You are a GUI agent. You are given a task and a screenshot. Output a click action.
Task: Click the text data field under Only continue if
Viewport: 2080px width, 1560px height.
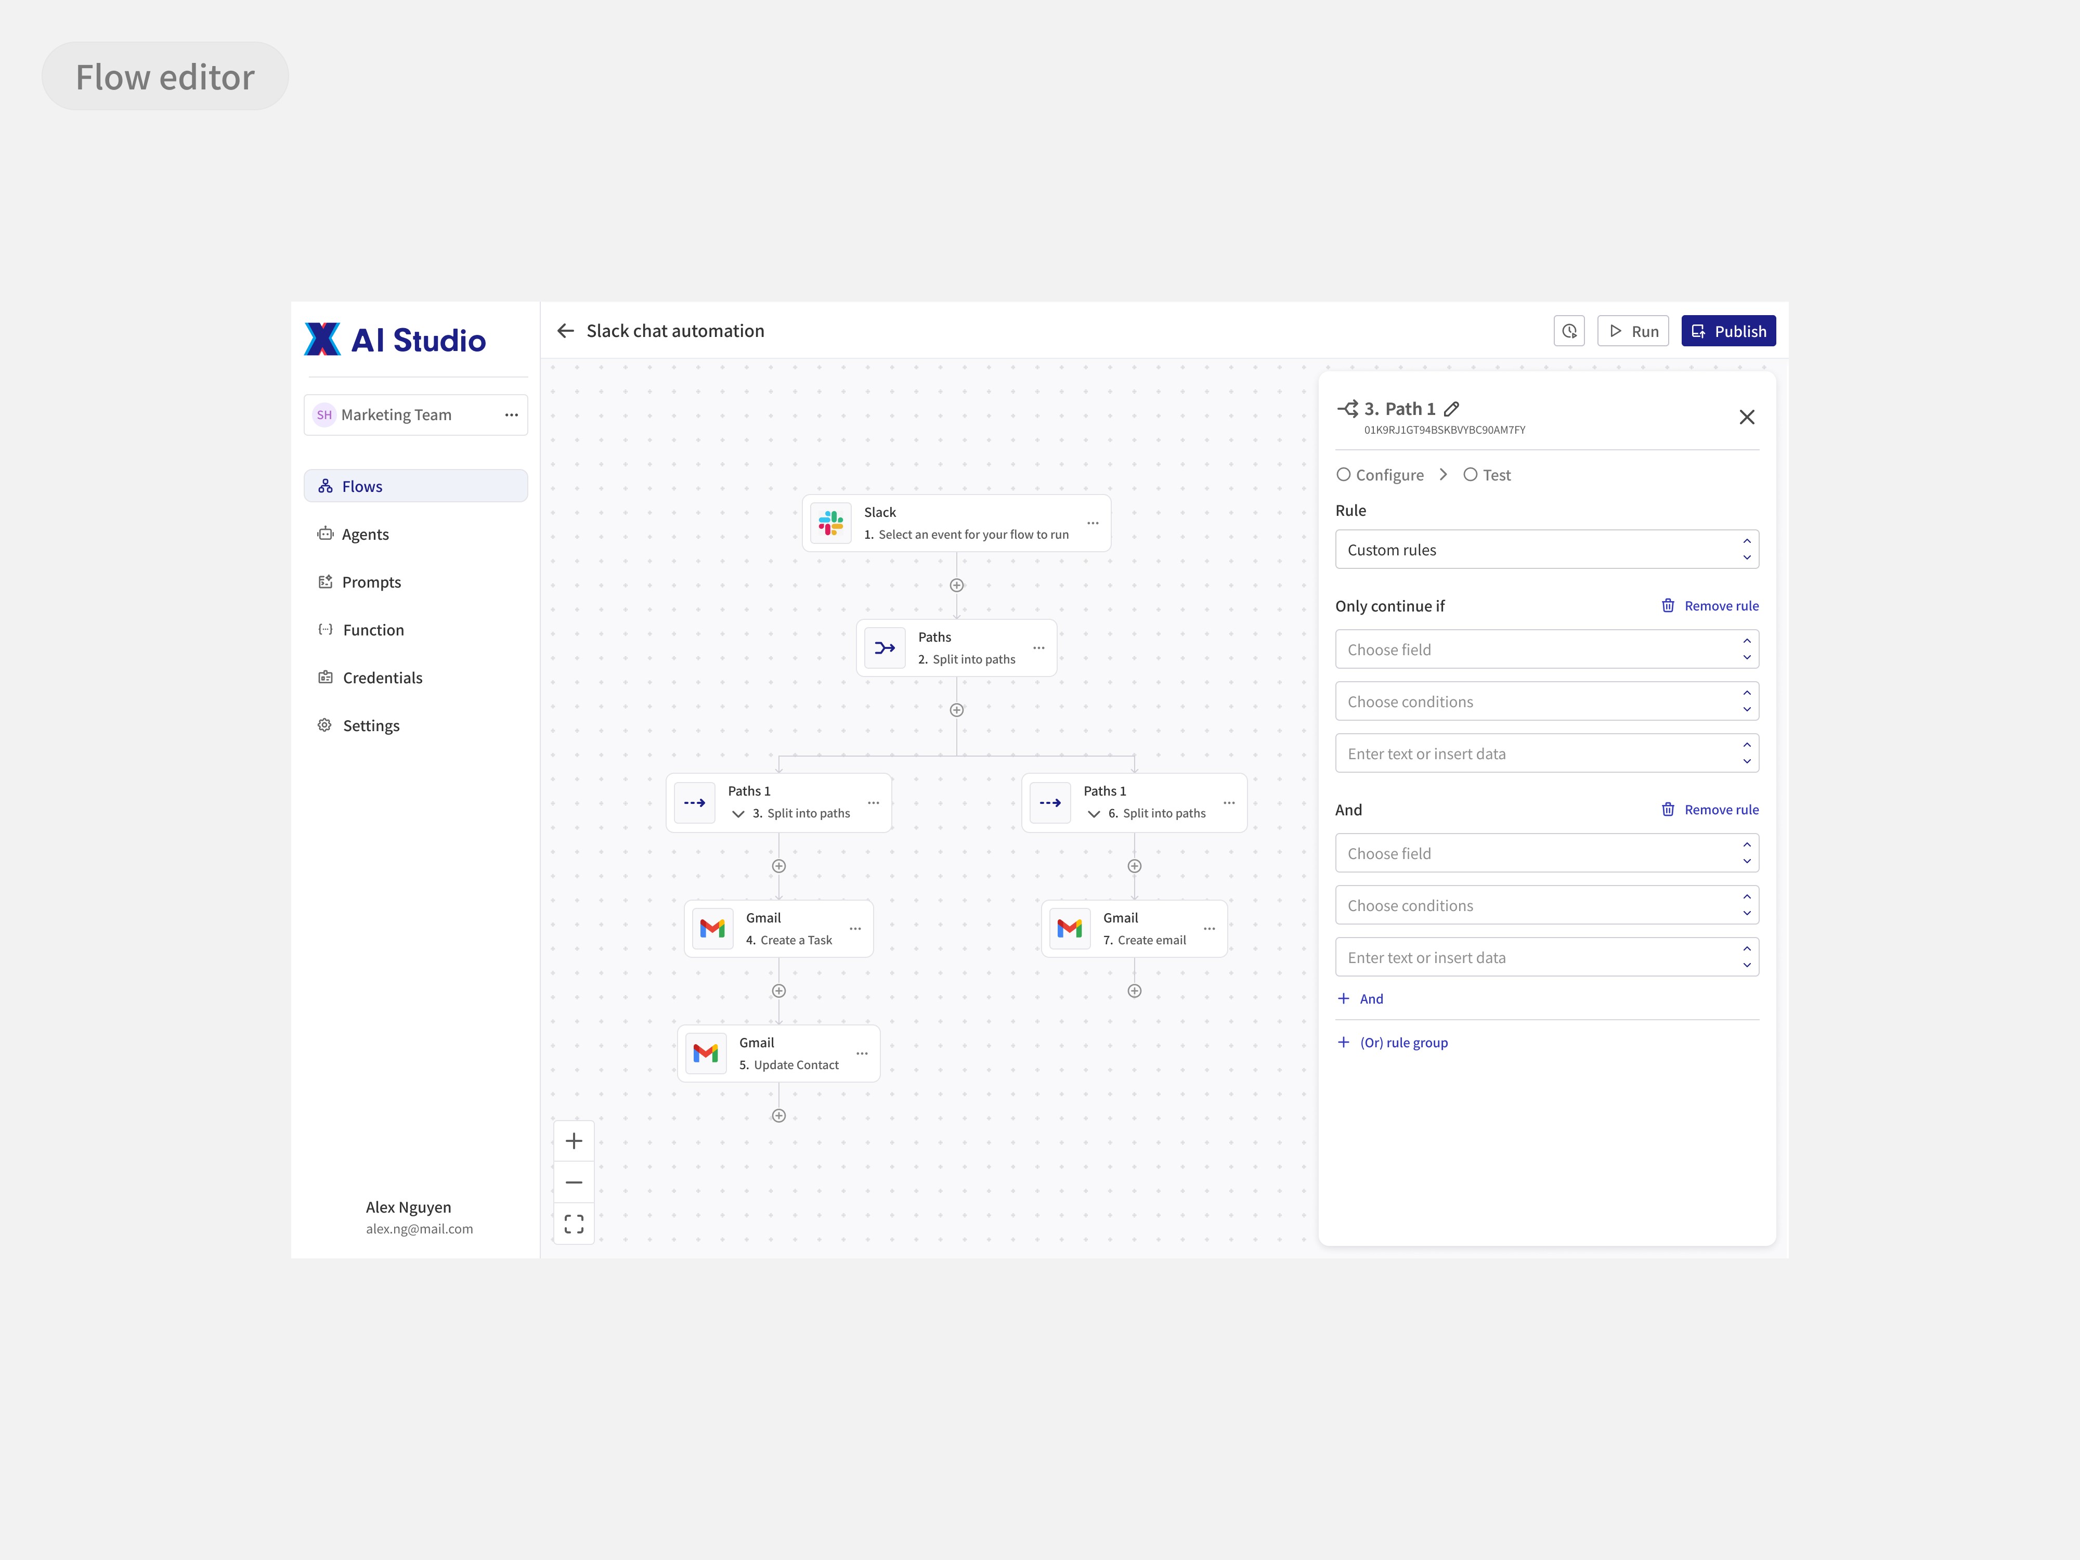1547,753
